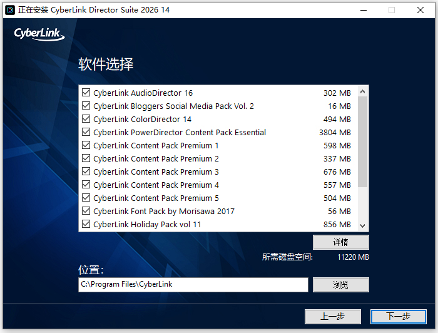Uncheck Font Pack by Morisawa 2017
The height and width of the screenshot is (333, 438).
pos(86,211)
